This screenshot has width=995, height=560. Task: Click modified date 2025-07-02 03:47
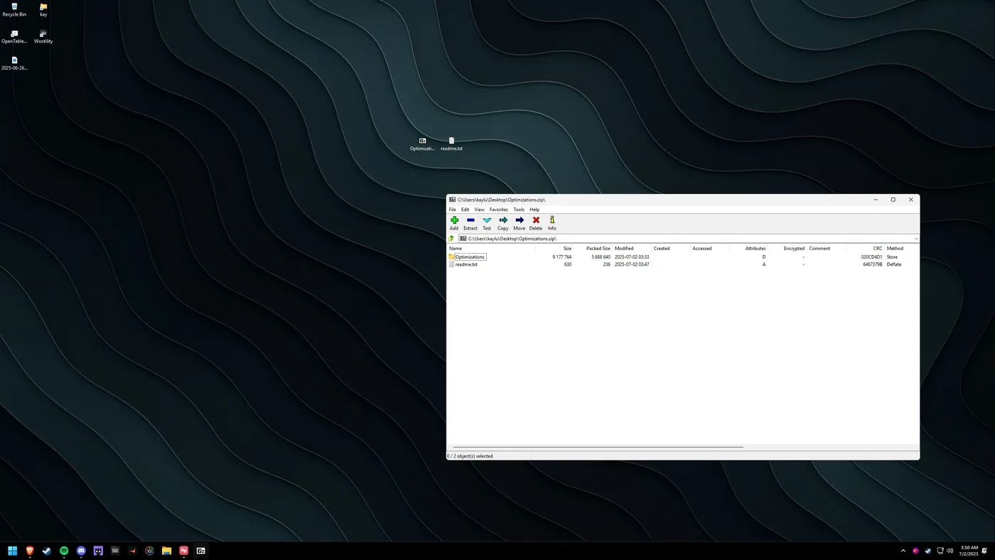click(x=632, y=264)
